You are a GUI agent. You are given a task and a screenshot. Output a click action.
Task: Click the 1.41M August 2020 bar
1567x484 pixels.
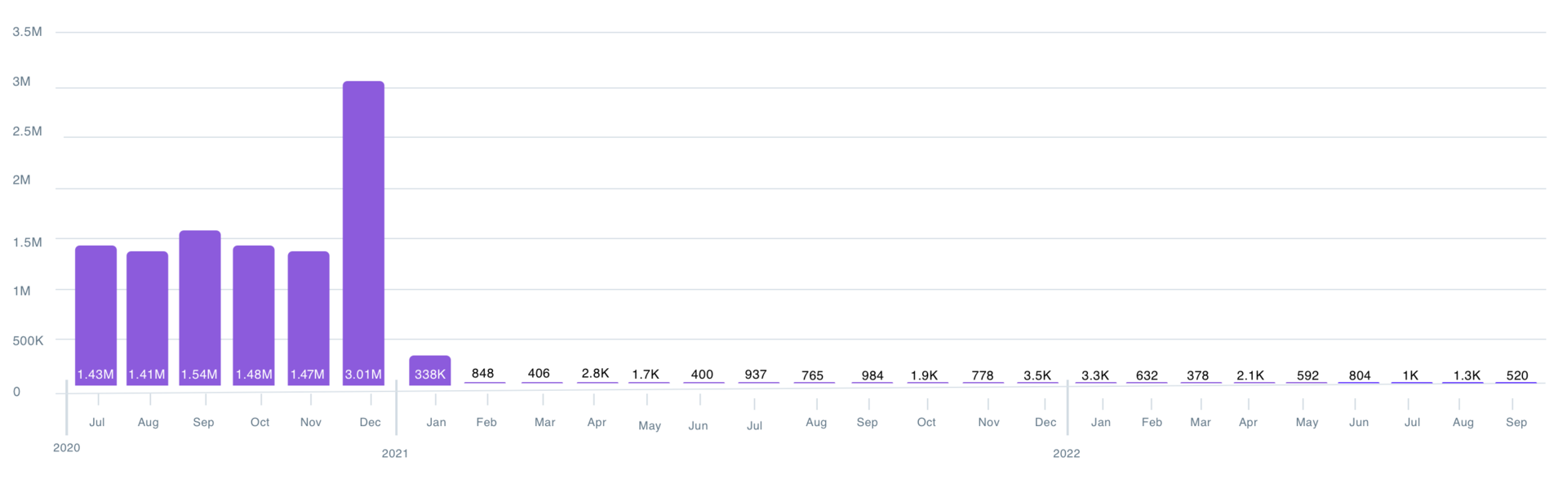(x=147, y=317)
